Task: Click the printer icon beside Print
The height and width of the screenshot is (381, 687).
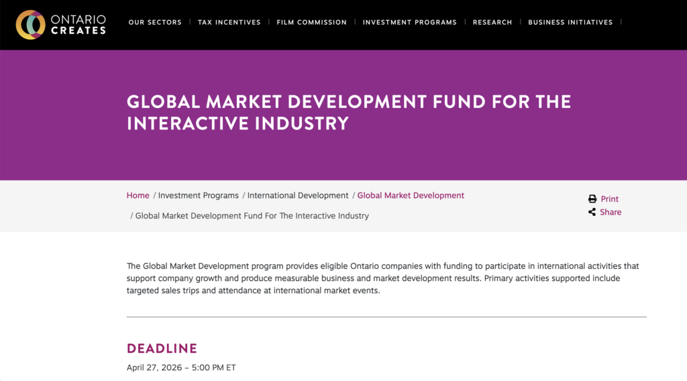Action: point(592,199)
